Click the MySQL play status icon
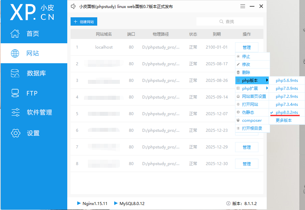 pyautogui.click(x=116, y=203)
